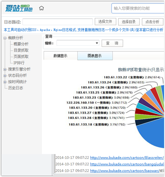Click pie label 122.226.160.150

coord(97,103)
